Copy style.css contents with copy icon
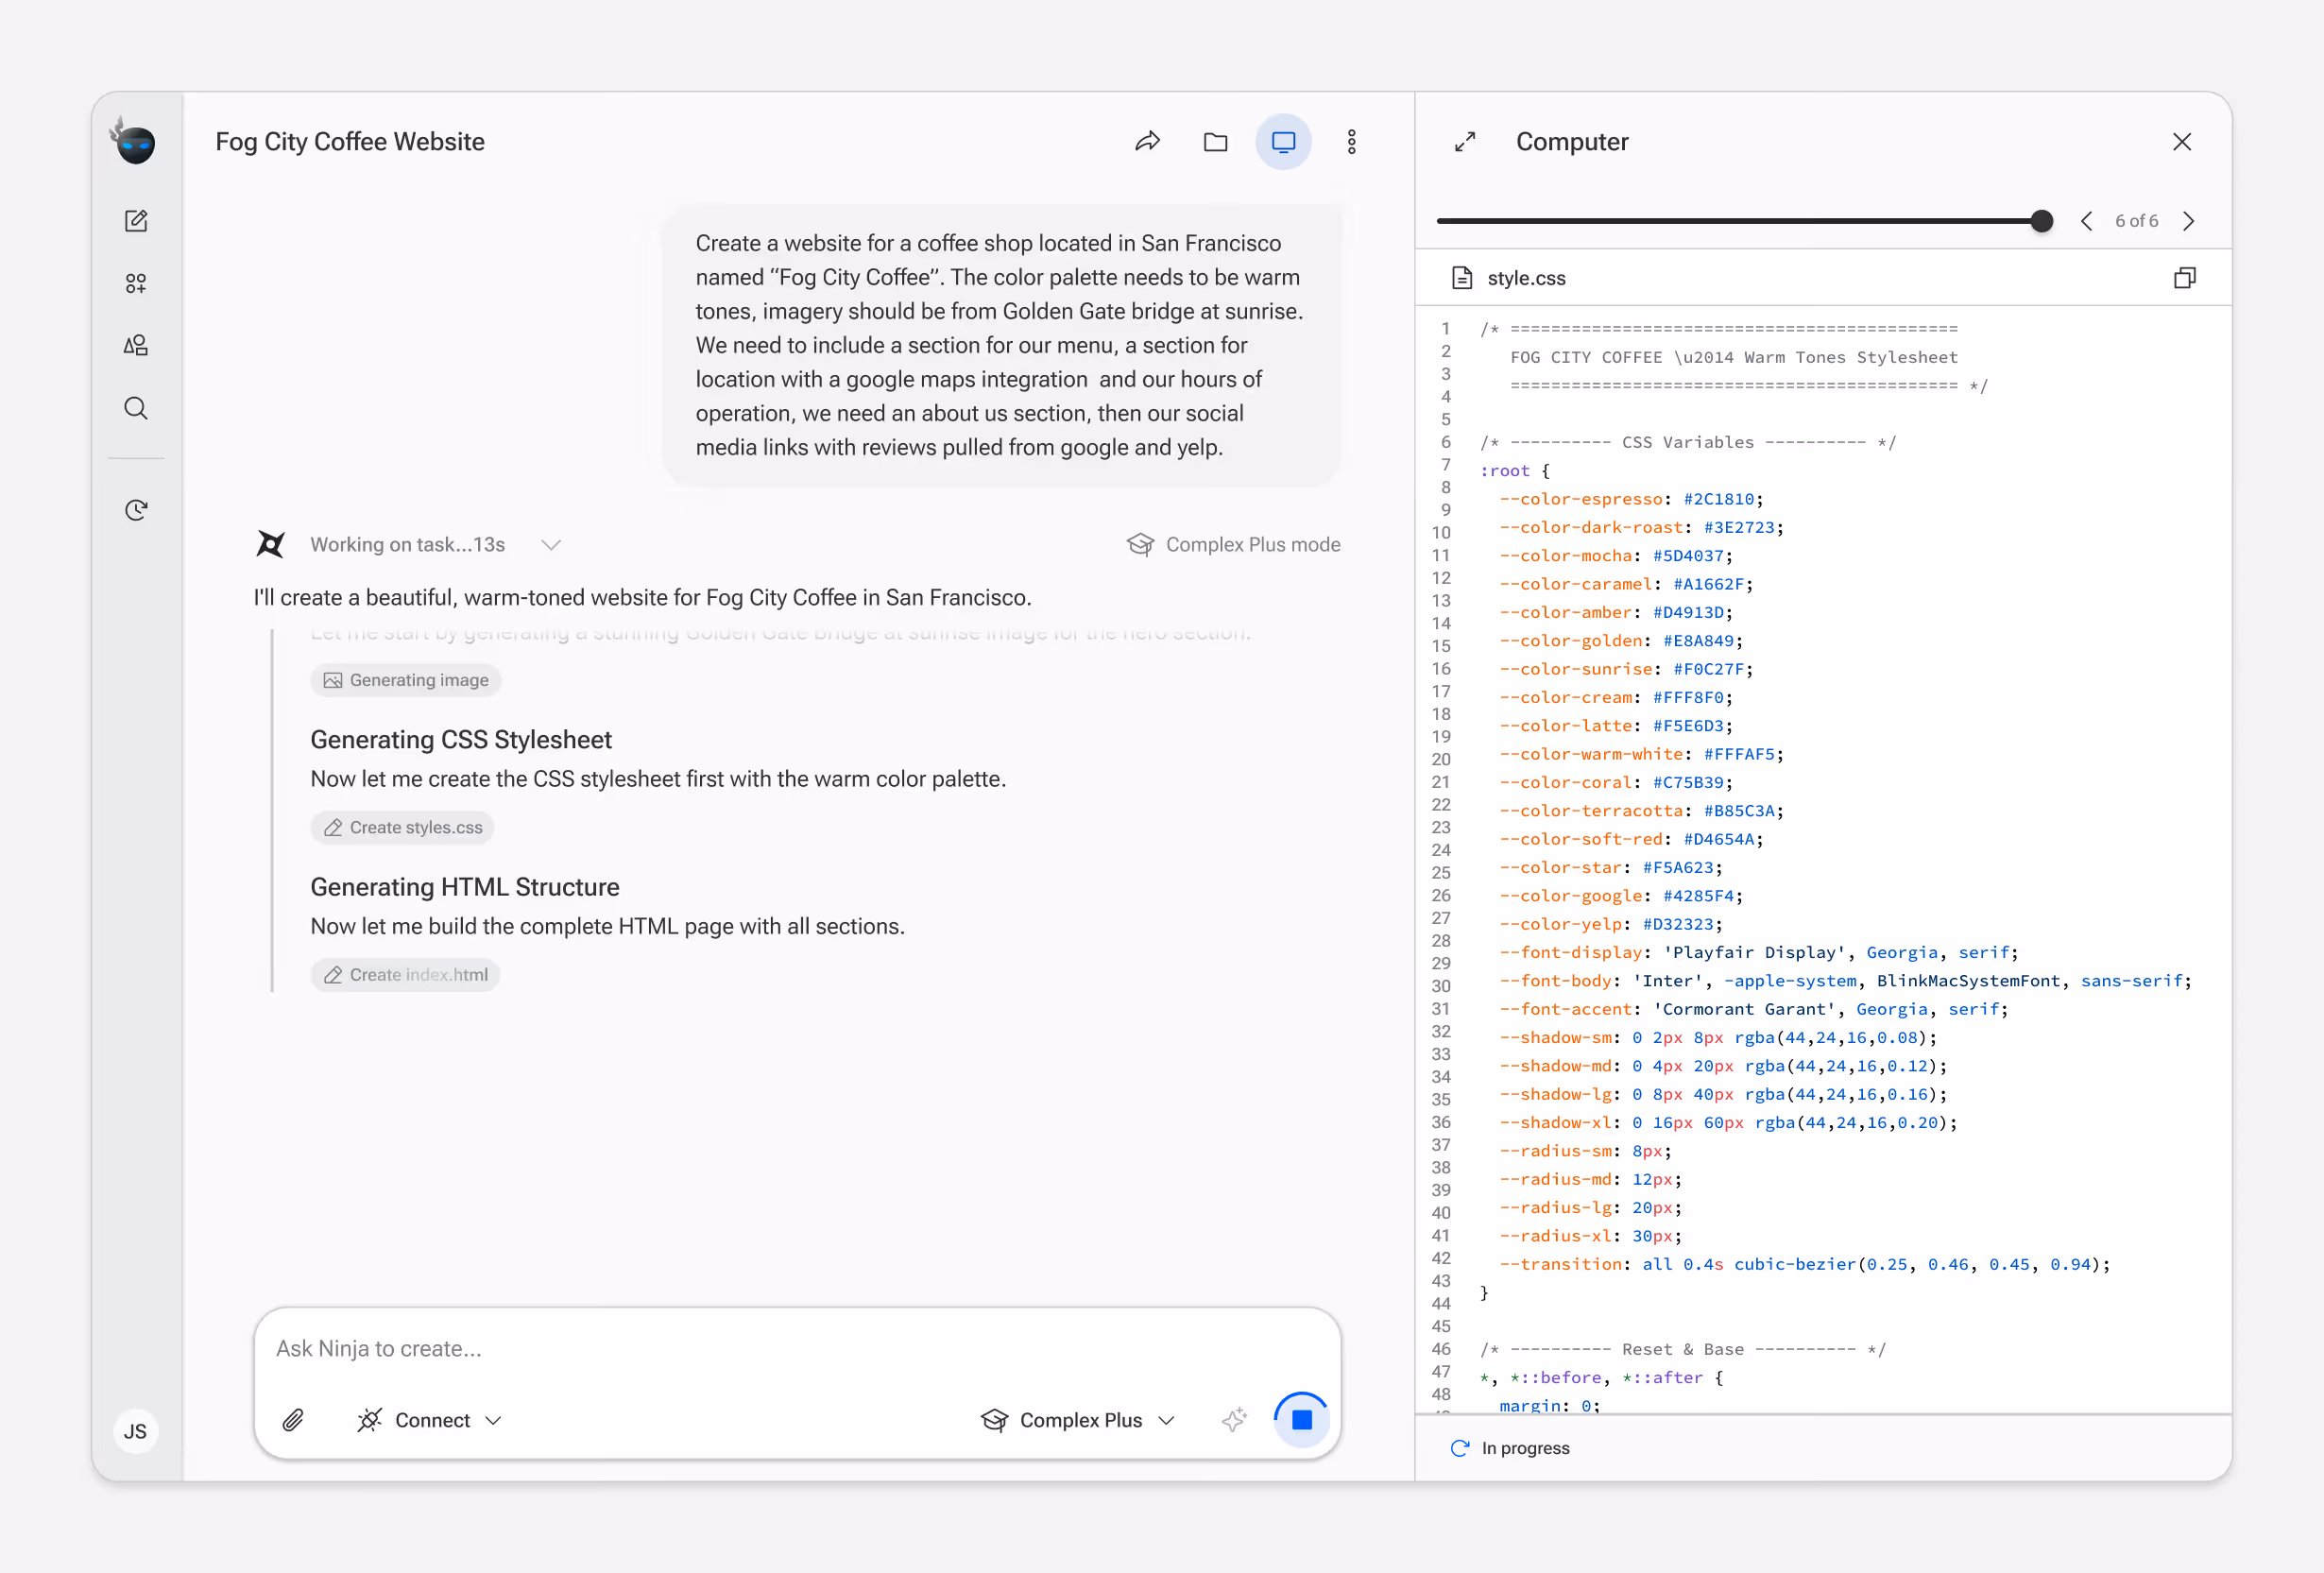Viewport: 2324px width, 1573px height. 2184,278
